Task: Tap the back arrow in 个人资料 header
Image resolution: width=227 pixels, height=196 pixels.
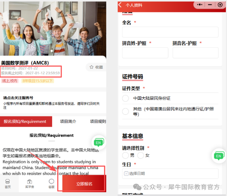Action: point(120,5)
